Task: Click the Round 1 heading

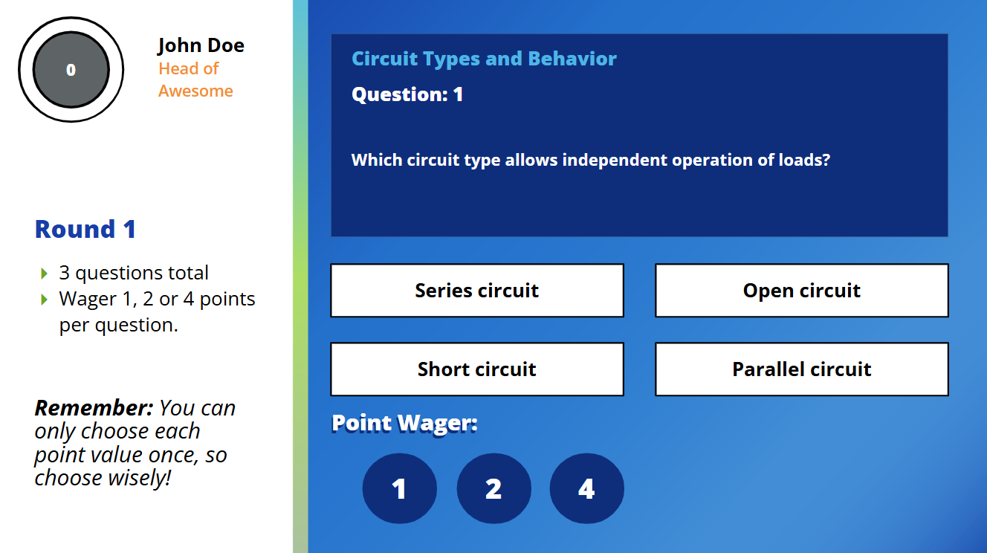Action: click(85, 229)
